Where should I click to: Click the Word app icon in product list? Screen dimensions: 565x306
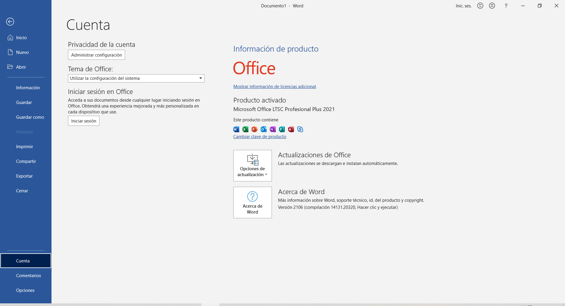236,129
